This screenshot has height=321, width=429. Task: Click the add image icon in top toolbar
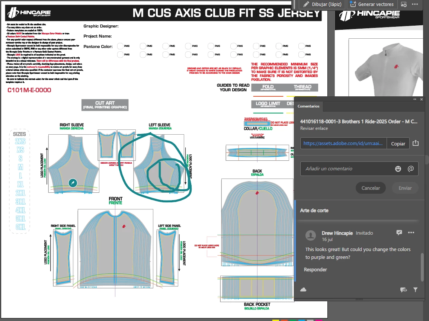pyautogui.click(x=404, y=4)
